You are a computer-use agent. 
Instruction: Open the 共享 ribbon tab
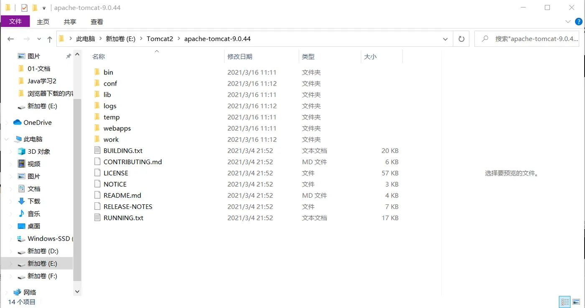pos(70,22)
